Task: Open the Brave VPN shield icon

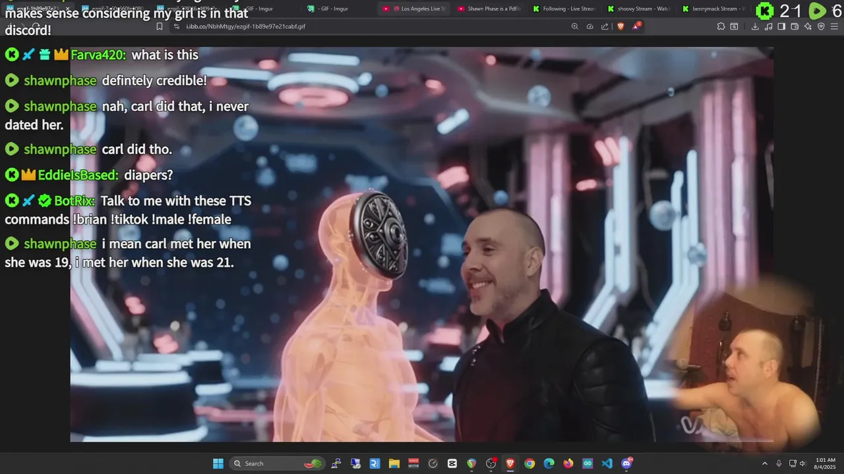Action: click(x=821, y=26)
